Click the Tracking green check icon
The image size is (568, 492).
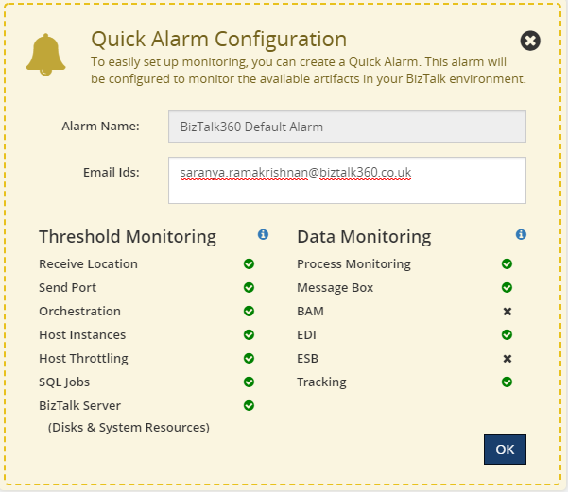(x=508, y=382)
